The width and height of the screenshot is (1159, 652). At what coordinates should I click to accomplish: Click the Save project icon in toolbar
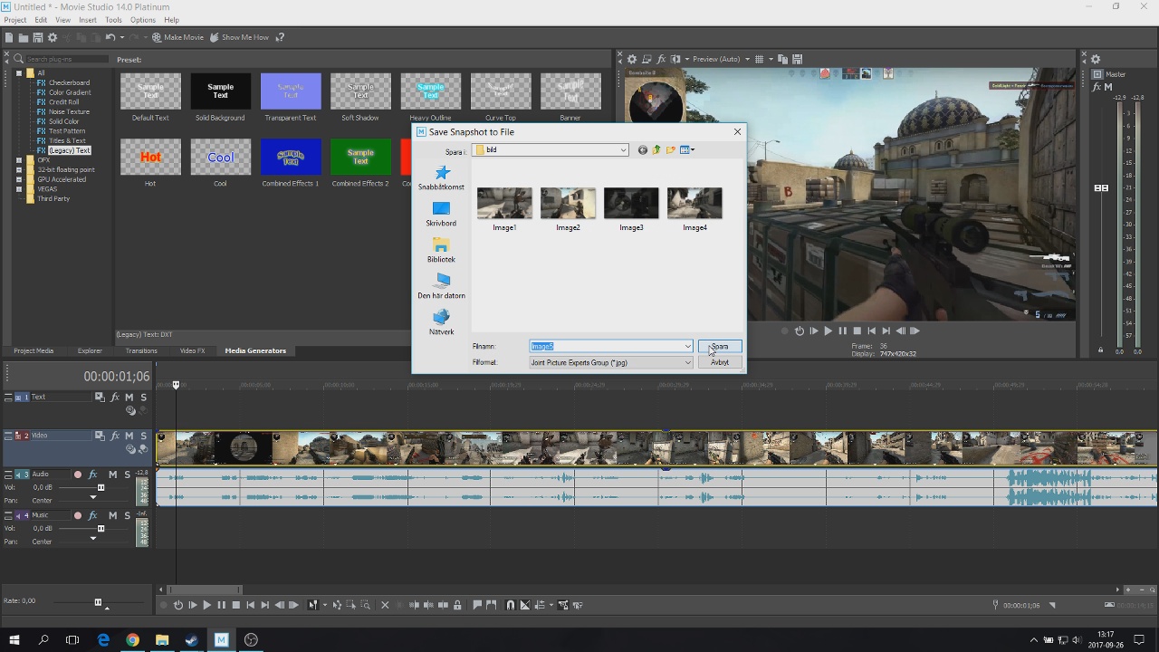coord(37,37)
